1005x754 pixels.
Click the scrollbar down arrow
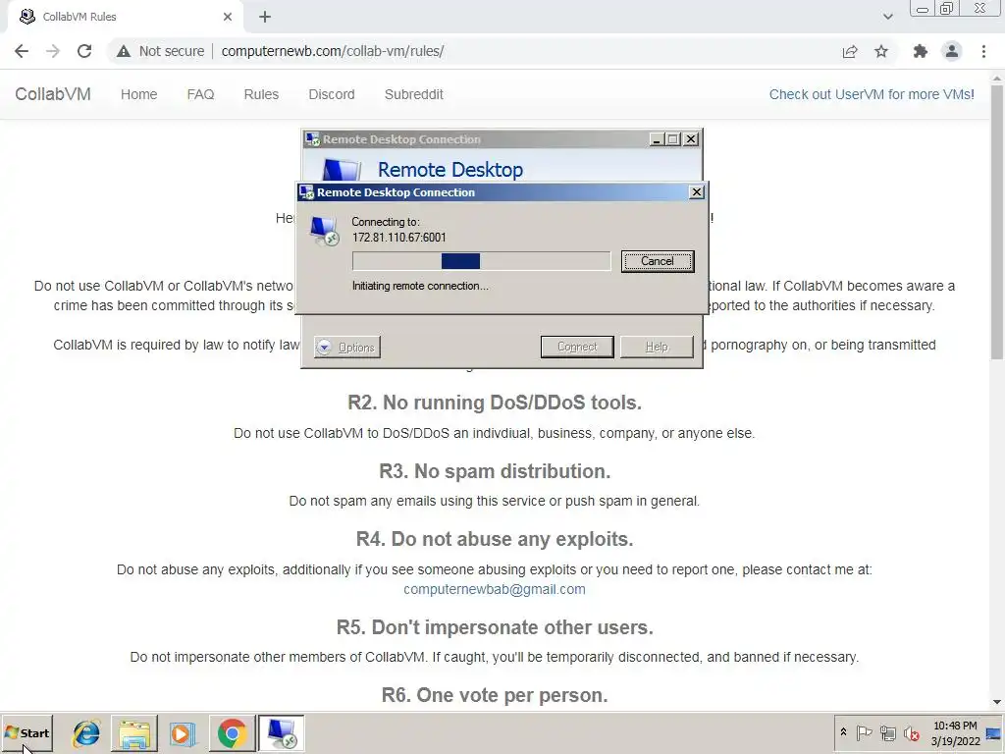point(997,702)
